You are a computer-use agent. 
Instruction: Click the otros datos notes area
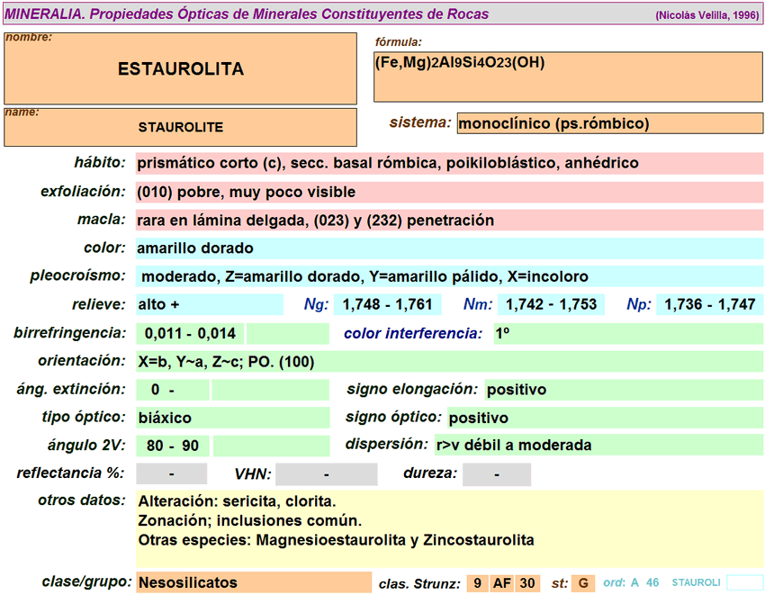click(448, 529)
